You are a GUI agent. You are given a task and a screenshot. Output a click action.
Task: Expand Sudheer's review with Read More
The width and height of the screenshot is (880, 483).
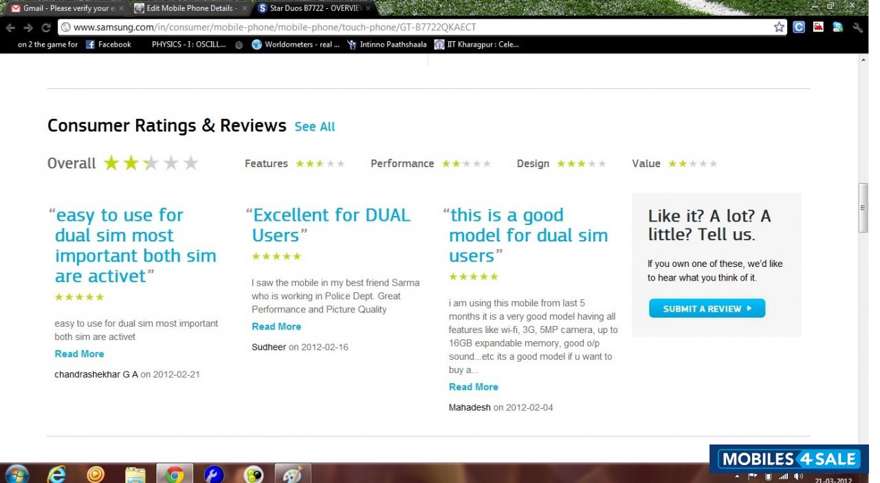(276, 327)
